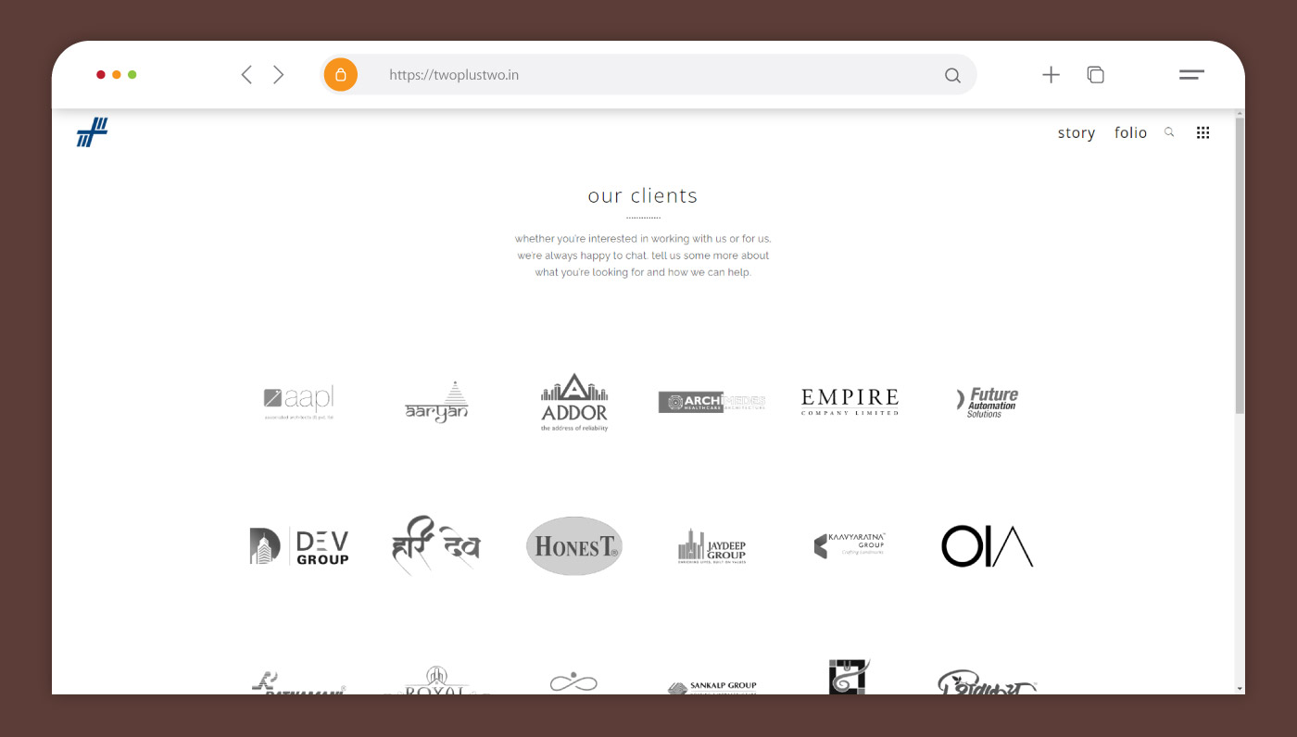The width and height of the screenshot is (1297, 737).
Task: Go forward with the browser forward arrow
Action: tap(278, 75)
